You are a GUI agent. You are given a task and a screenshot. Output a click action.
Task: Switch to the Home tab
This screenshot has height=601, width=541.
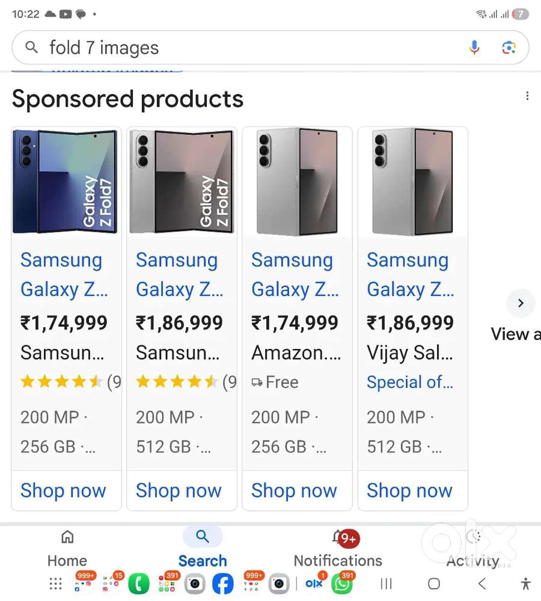tap(67, 549)
